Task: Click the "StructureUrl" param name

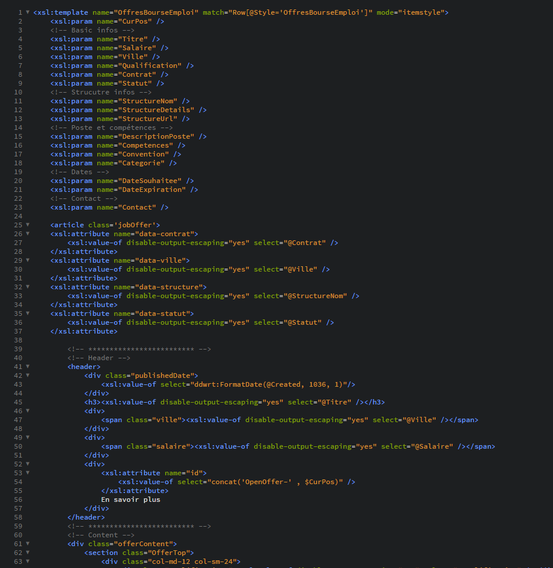Action: [147, 119]
